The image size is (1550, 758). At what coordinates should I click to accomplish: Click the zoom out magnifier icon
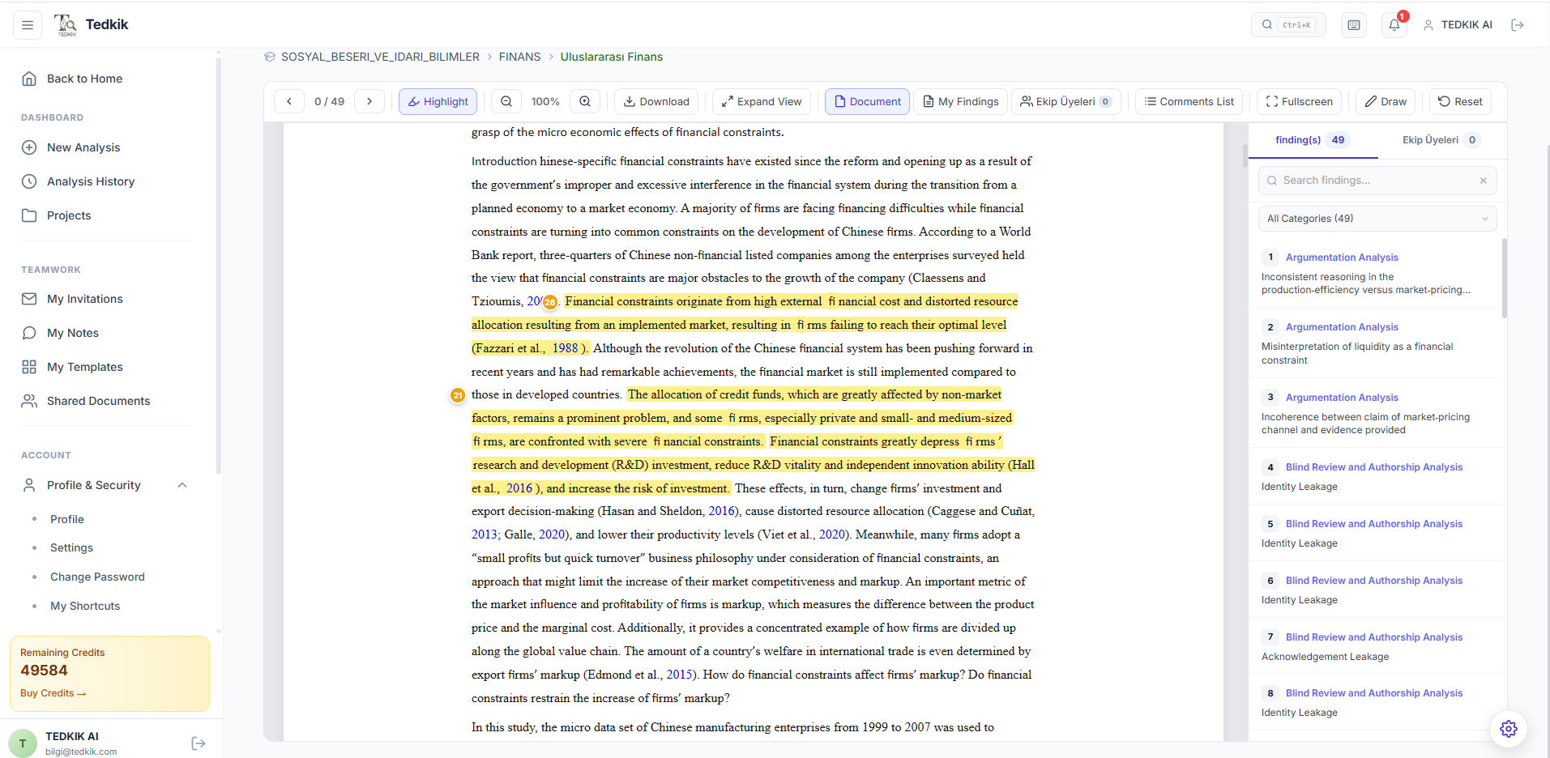pos(506,101)
